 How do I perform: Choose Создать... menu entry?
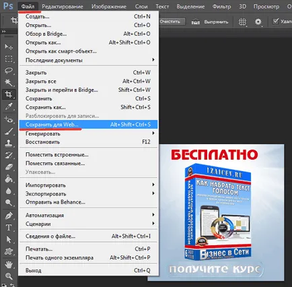(88, 16)
